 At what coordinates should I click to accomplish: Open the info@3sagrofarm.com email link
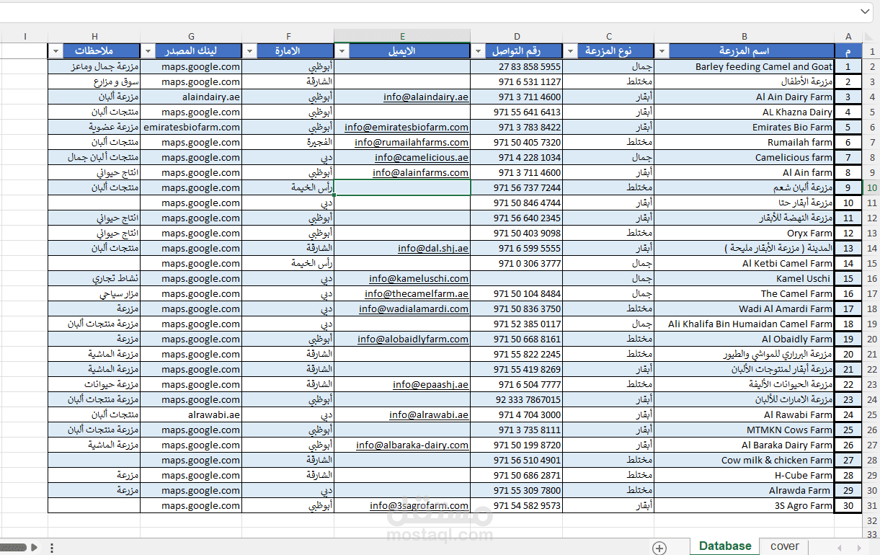point(419,505)
